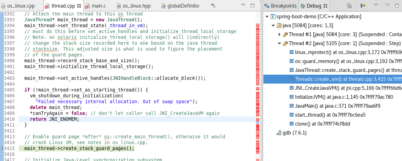Click the linux_mprotect() frame icon
Screen dimensions: 402x161
click(292, 52)
